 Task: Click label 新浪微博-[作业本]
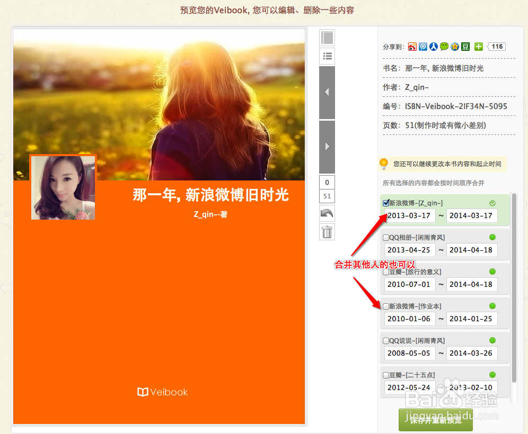[415, 306]
